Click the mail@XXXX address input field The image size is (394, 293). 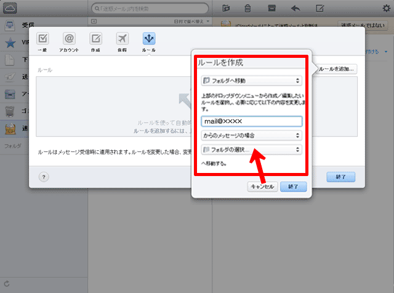click(x=251, y=121)
